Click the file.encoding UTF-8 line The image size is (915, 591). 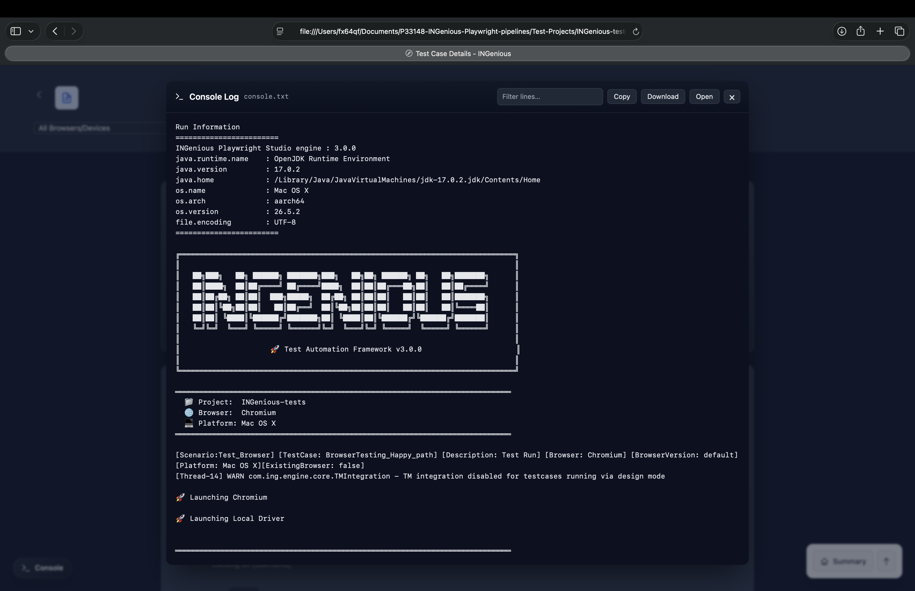[235, 222]
